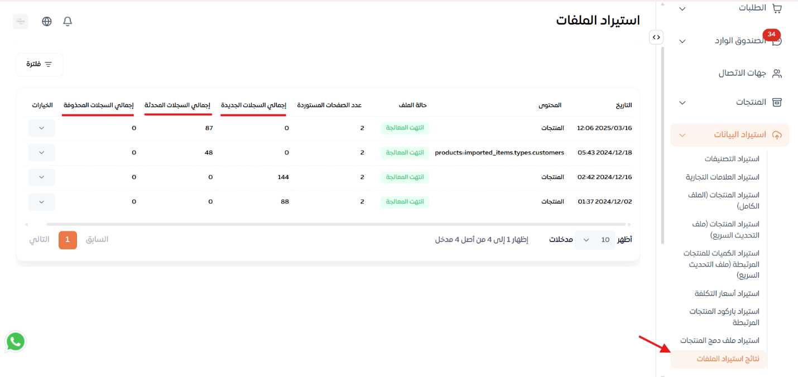Screen dimensions: 798x377
Task: Sort by إجمالي السجلات المحدثة column header
Action: click(x=177, y=105)
